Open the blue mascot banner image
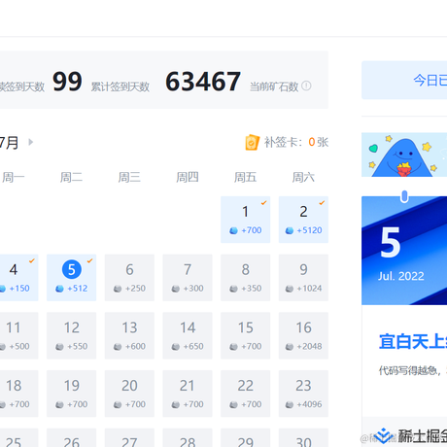The height and width of the screenshot is (447, 447). coord(404,155)
